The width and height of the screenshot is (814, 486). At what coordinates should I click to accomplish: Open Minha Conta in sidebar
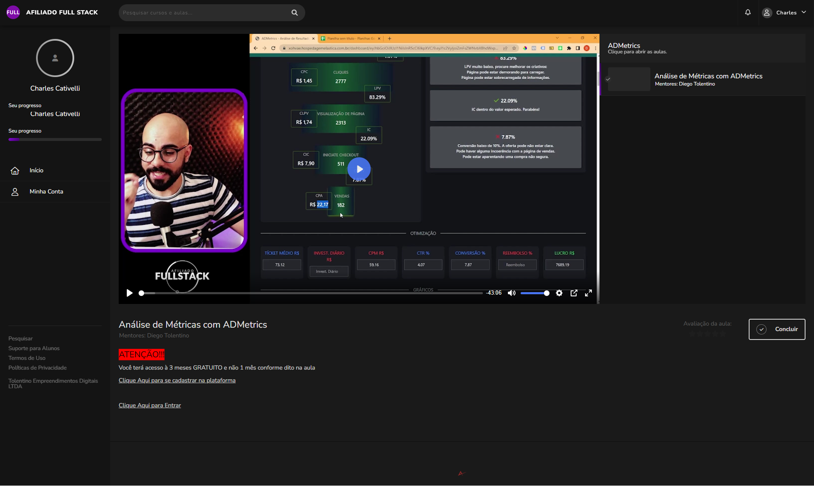[46, 191]
